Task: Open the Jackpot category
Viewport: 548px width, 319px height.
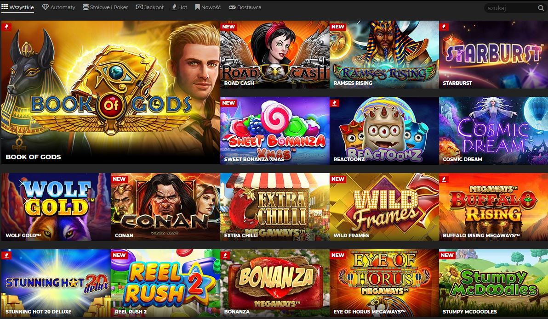Action: 149,7
